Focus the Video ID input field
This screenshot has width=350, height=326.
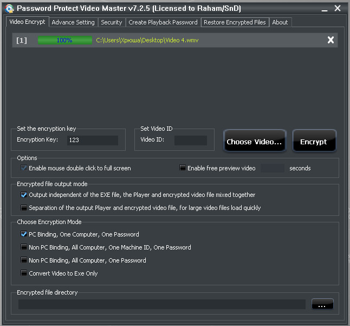point(190,140)
